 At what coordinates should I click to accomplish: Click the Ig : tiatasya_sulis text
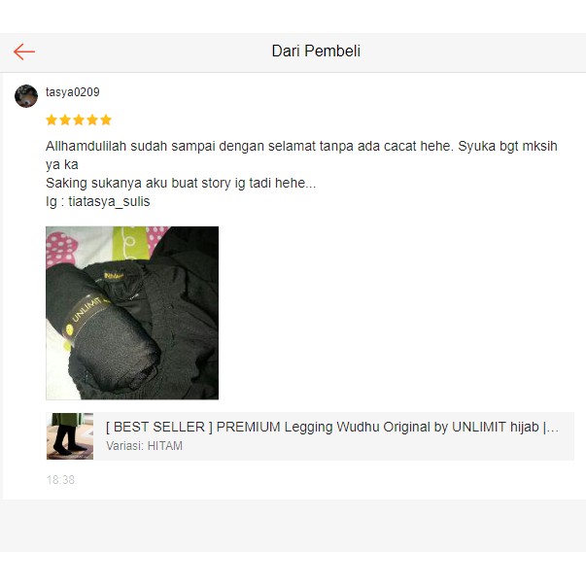98,201
